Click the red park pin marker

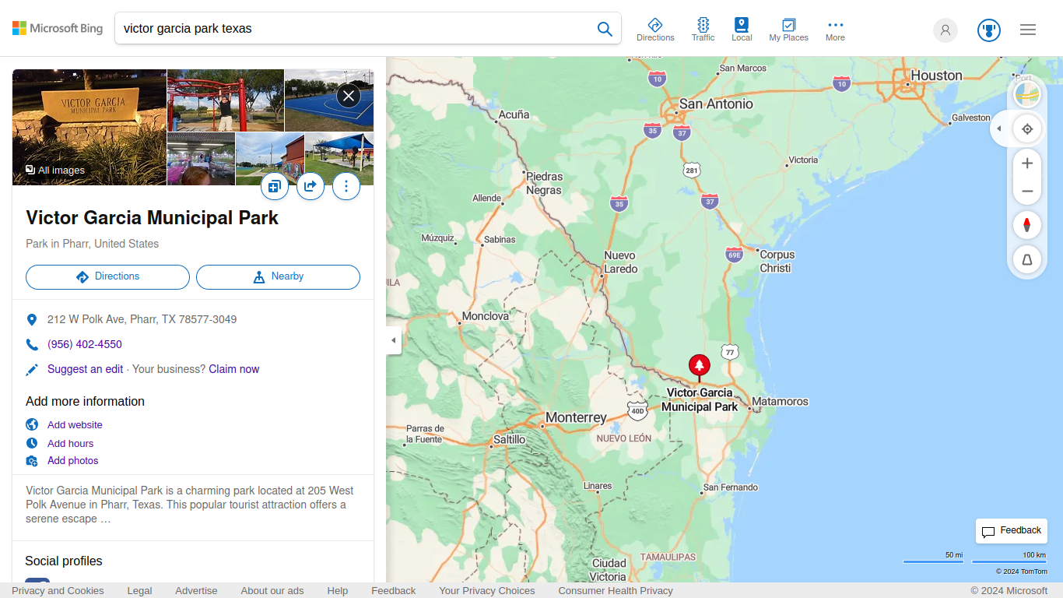click(x=700, y=366)
